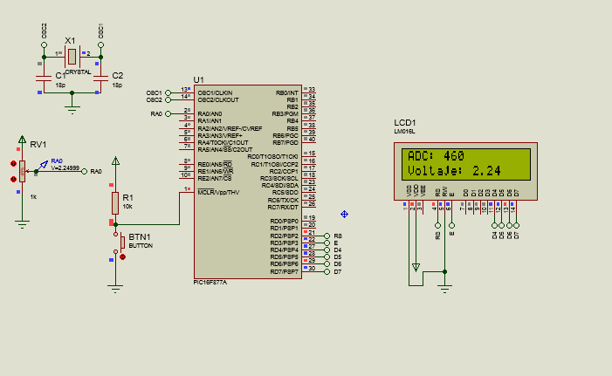The height and width of the screenshot is (376, 612).
Task: Click the D4 terminal under the LCD
Action: 494,225
